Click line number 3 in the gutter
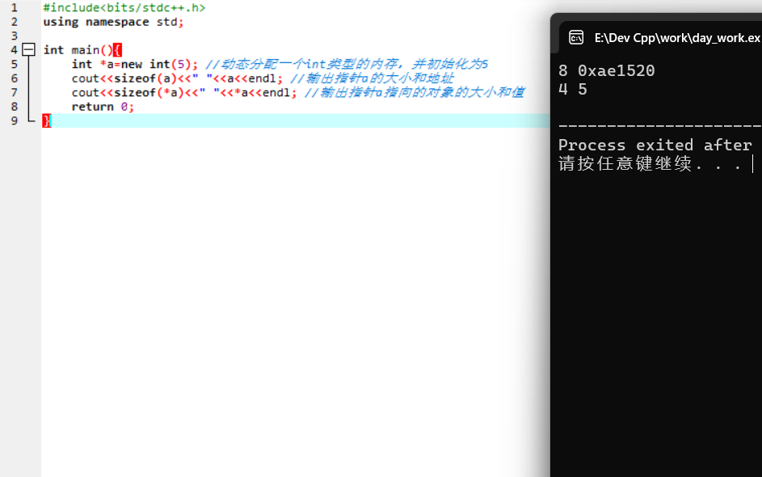 [14, 36]
